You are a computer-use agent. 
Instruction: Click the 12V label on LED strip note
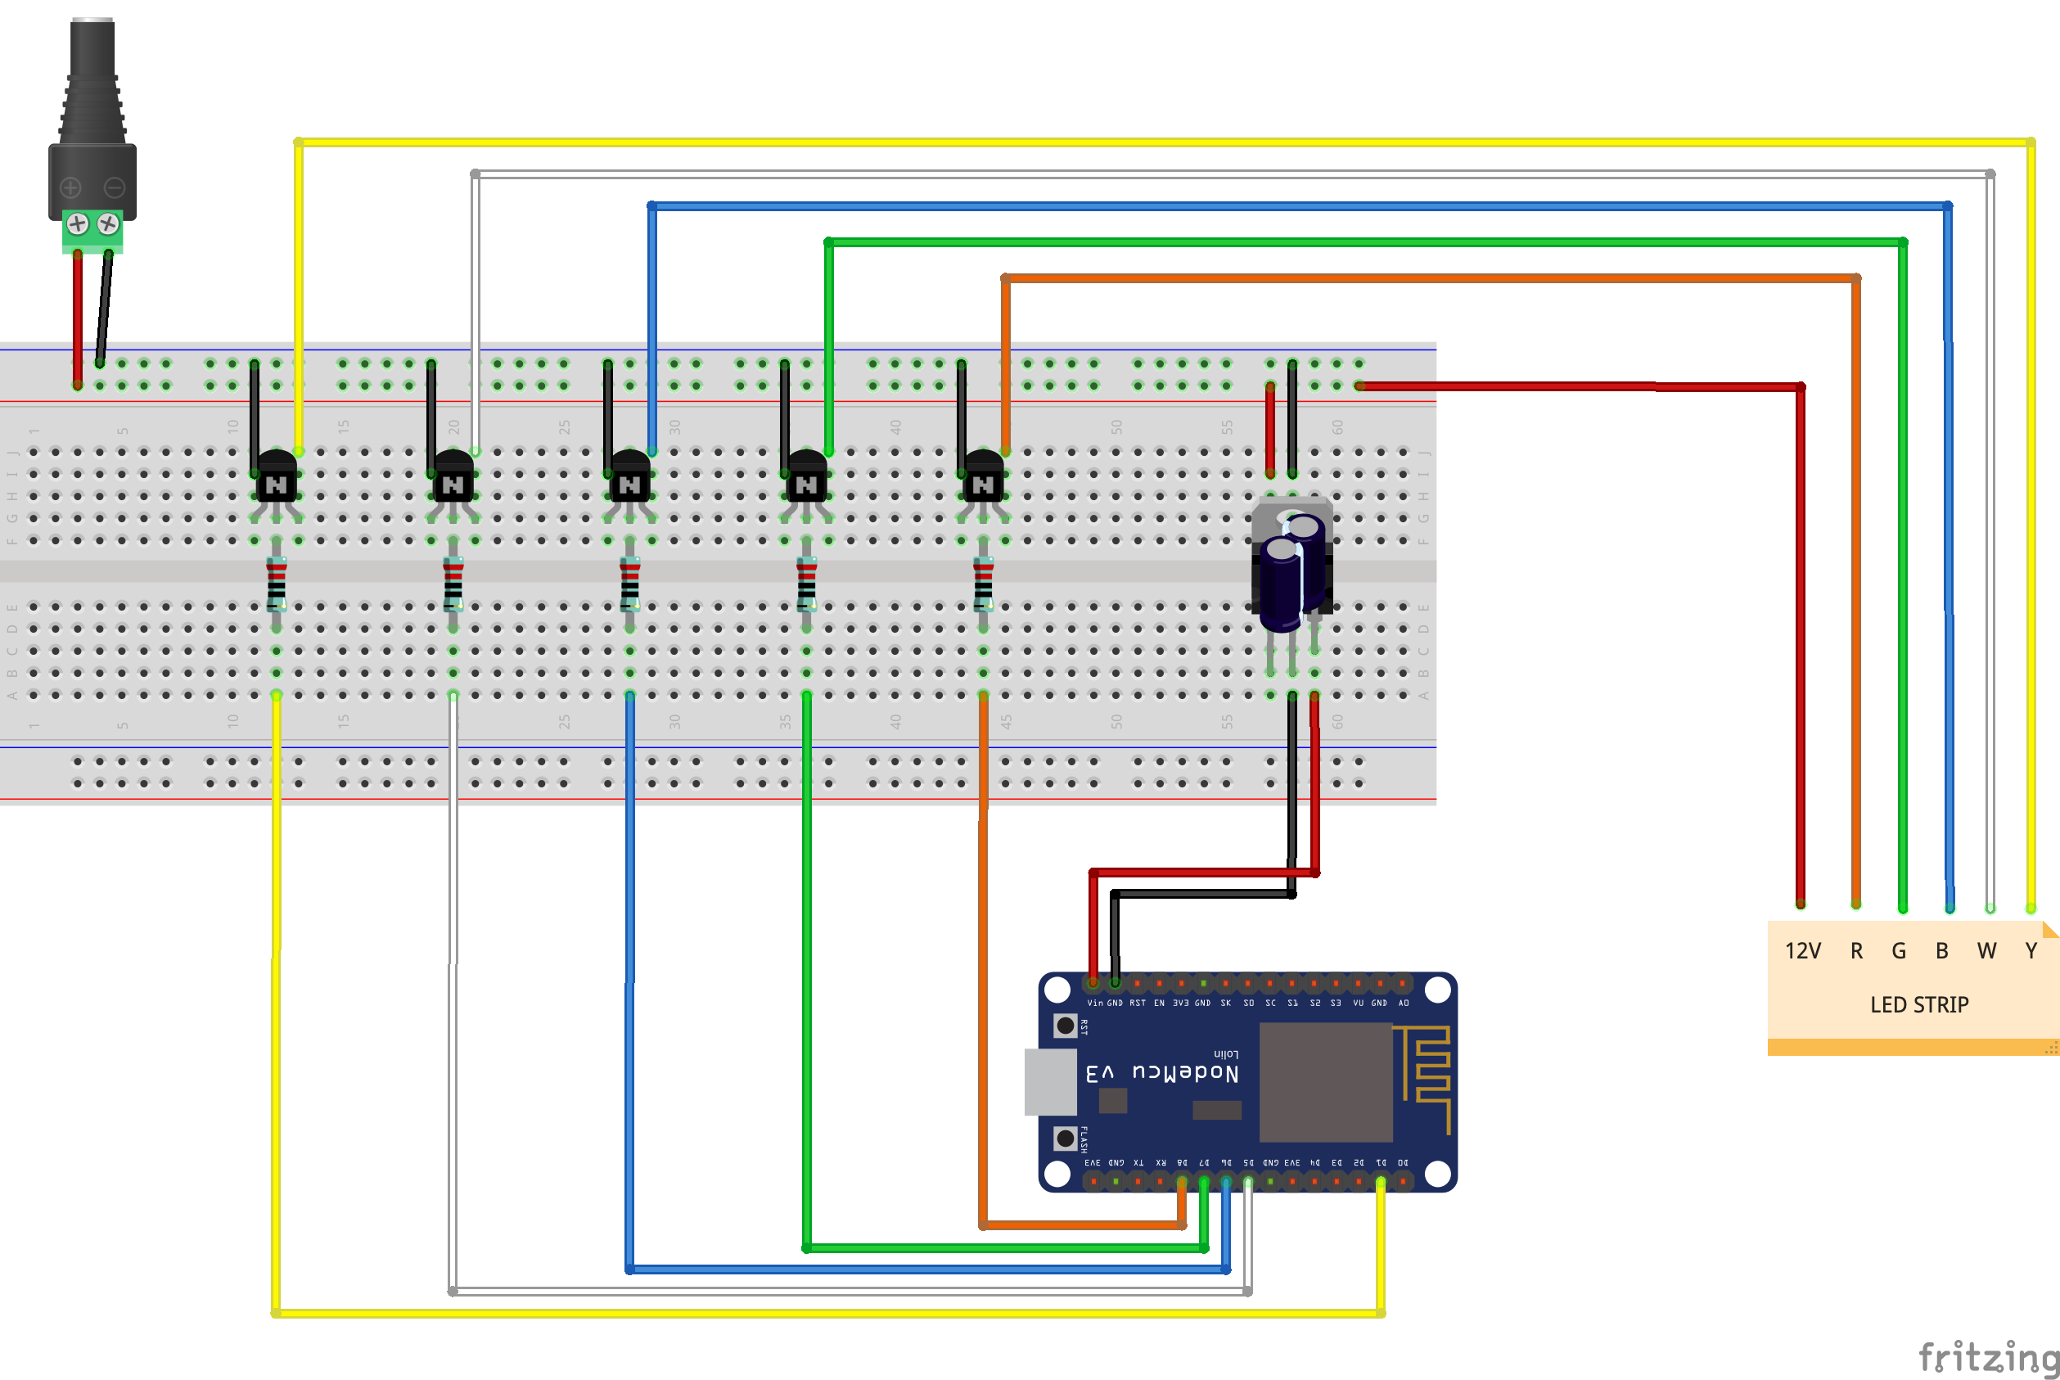[x=1802, y=951]
